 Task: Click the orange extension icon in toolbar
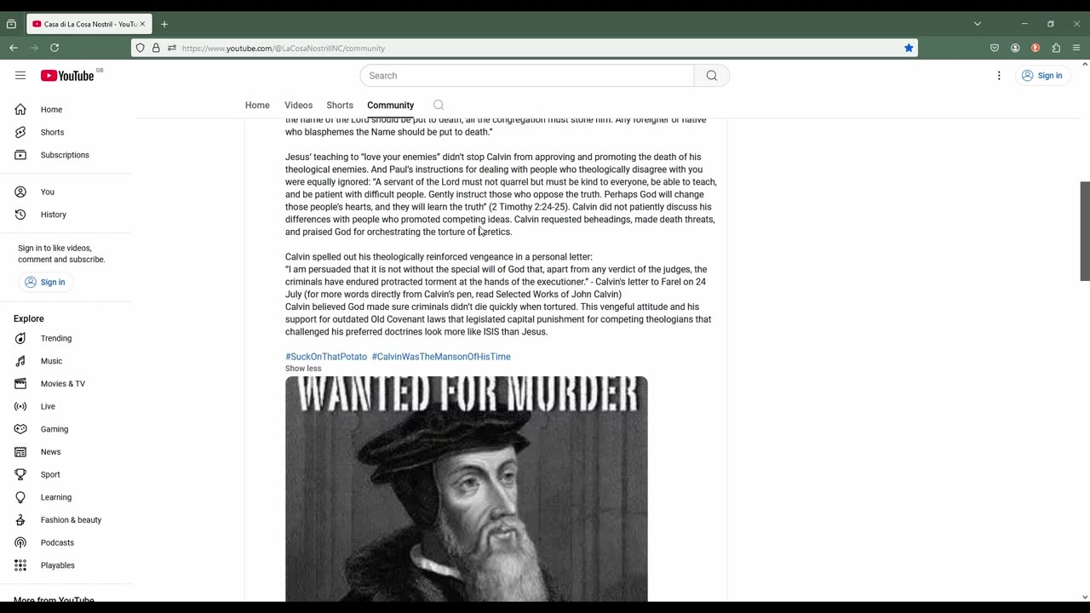pos(1035,48)
